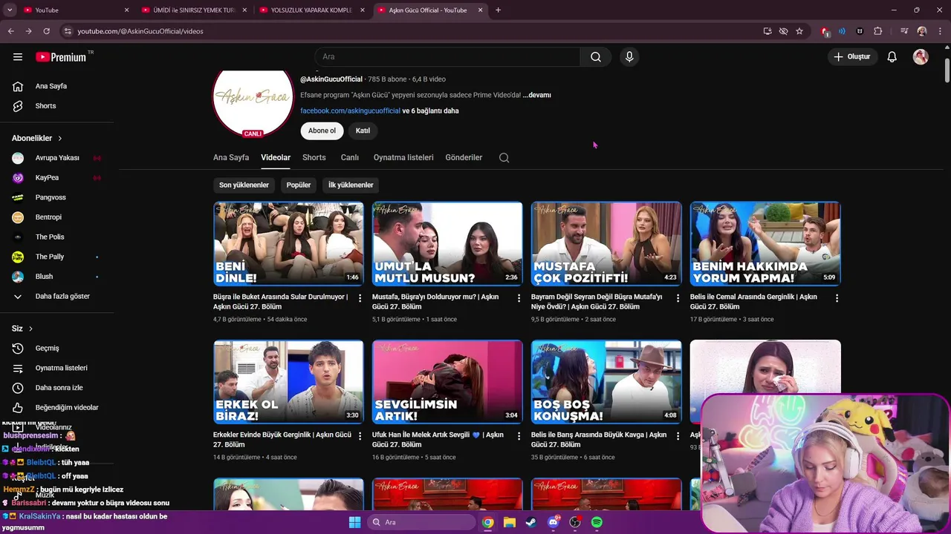The height and width of the screenshot is (534, 951).
Task: Reload the page in browser toolbar
Action: 46,31
